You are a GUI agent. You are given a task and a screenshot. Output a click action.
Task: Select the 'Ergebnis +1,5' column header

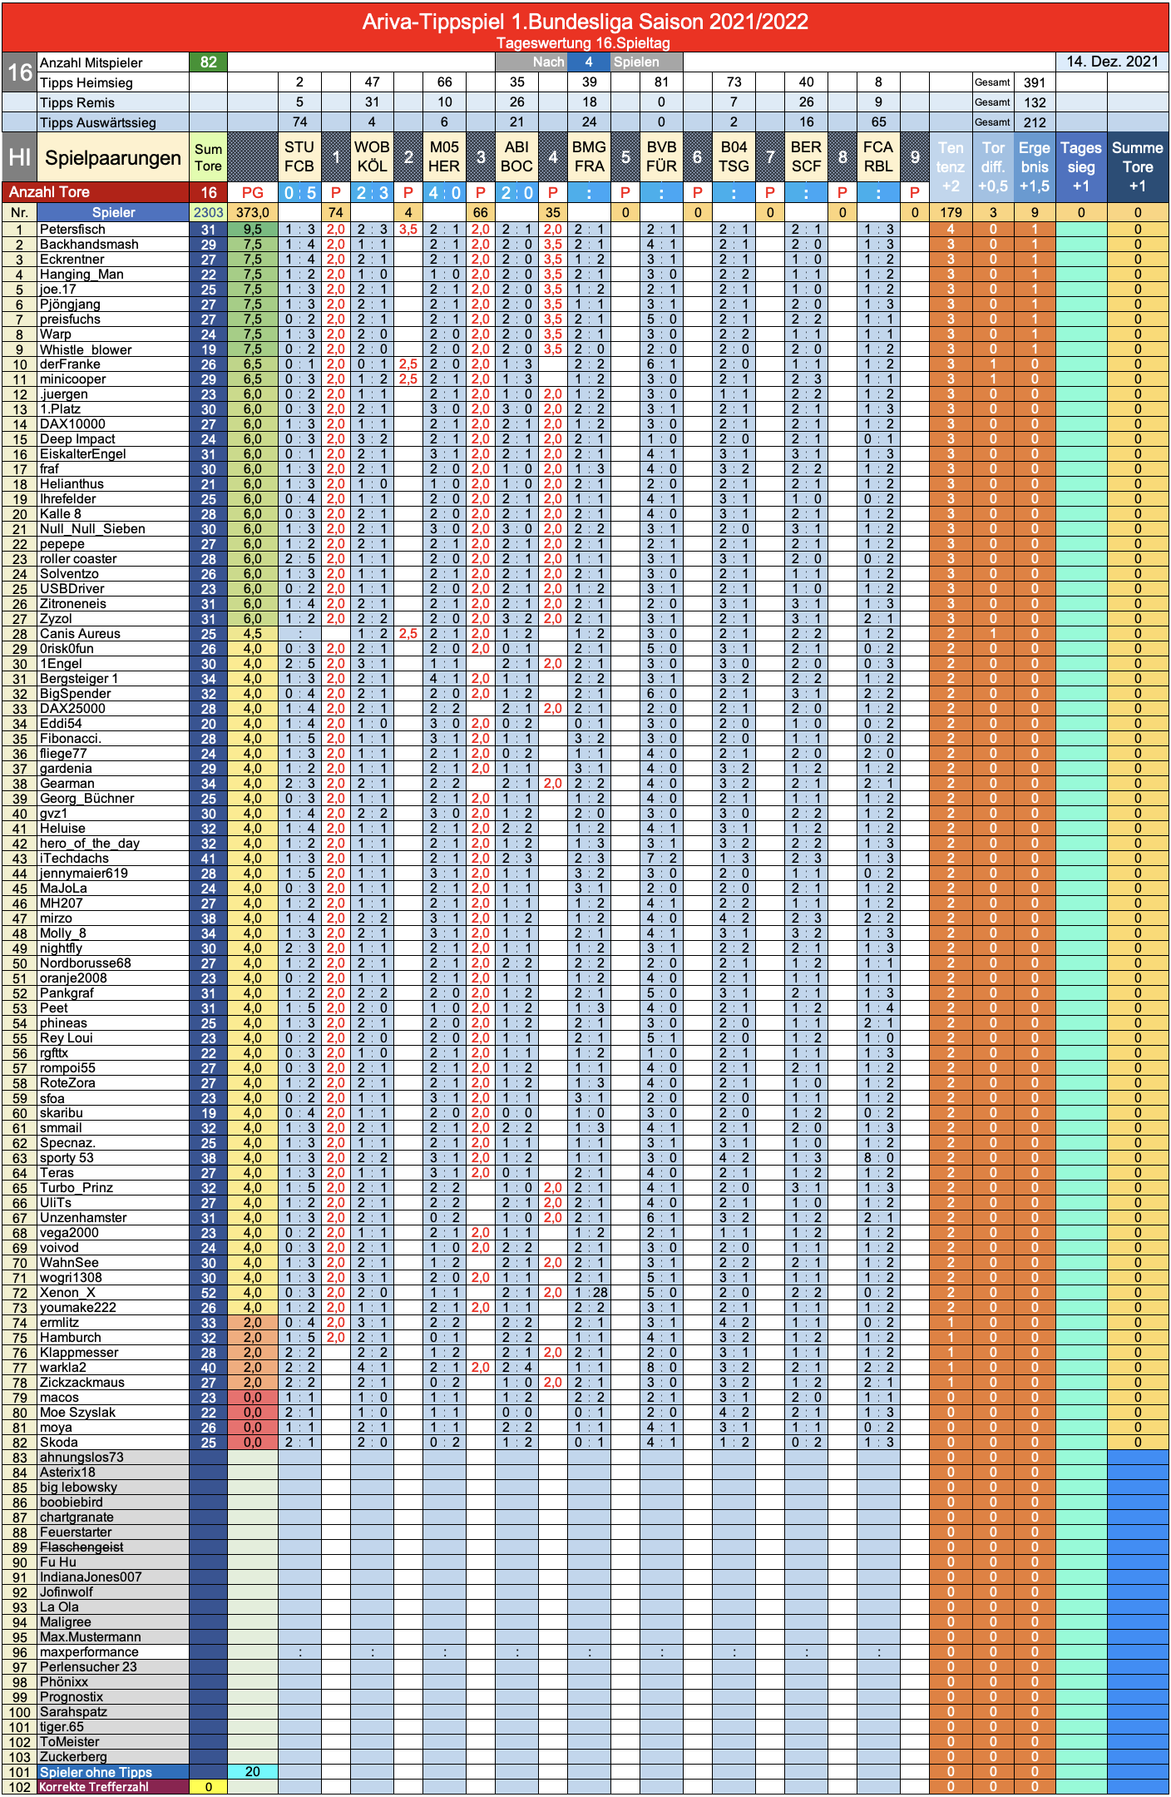click(x=1035, y=167)
